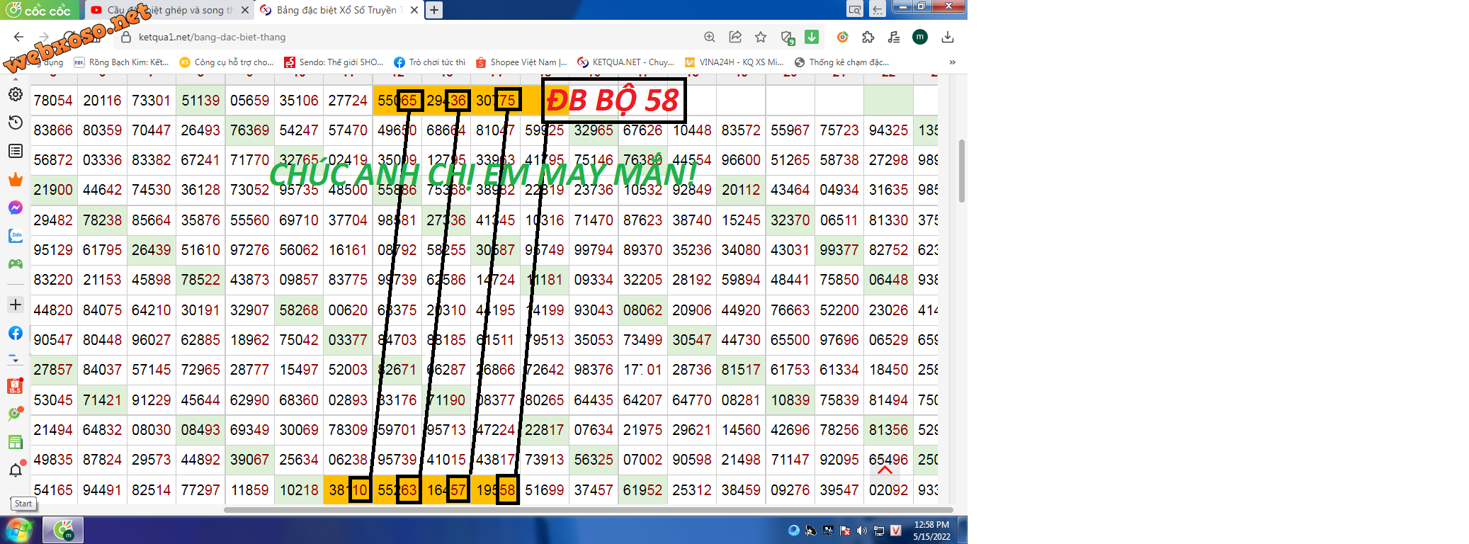
Task: Open Messenger in sidebar
Action: click(x=16, y=208)
